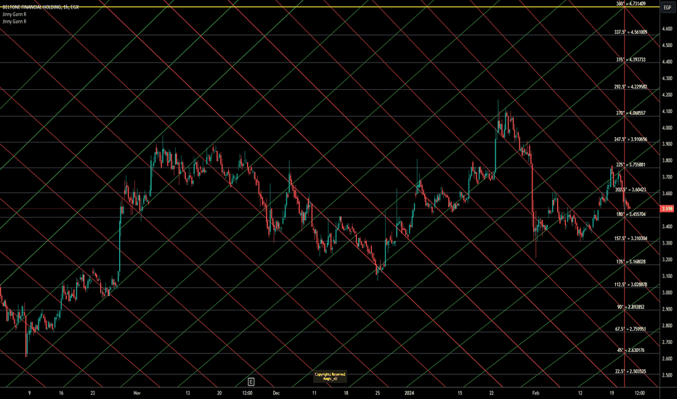Select the 45° = 2.630176 level label

[631, 350]
